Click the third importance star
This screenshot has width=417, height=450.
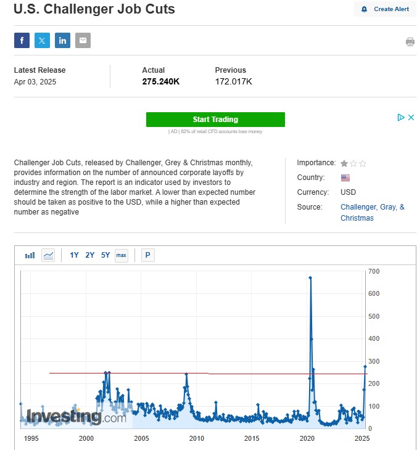363,163
